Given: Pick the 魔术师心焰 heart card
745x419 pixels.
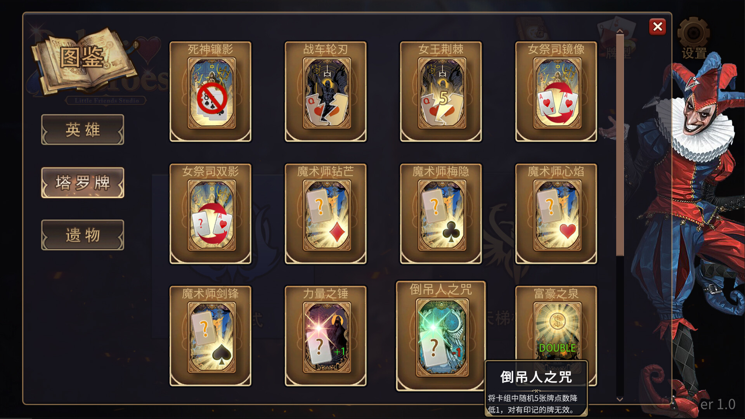Looking at the screenshot, I should click(x=556, y=214).
